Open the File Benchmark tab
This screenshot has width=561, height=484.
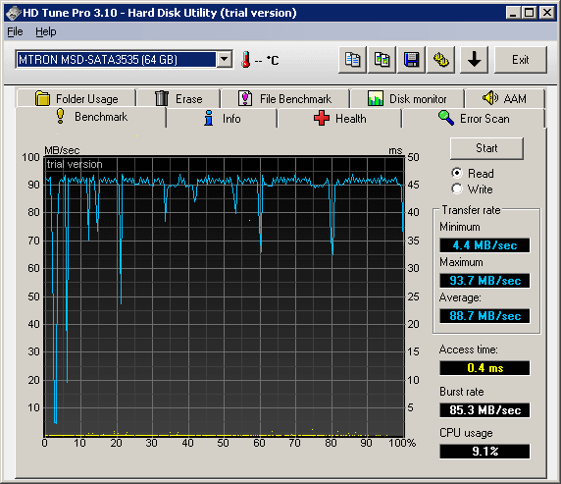coord(284,98)
